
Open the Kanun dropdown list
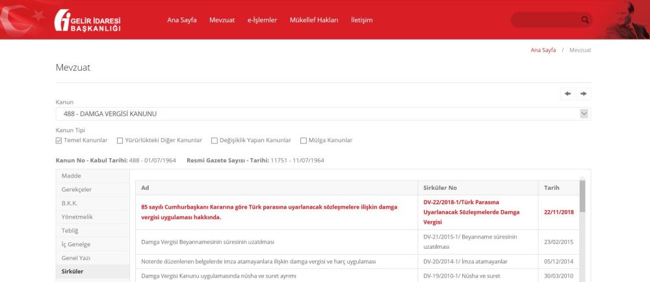pos(323,114)
